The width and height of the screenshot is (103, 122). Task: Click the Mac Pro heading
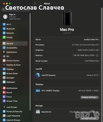coord(67,29)
